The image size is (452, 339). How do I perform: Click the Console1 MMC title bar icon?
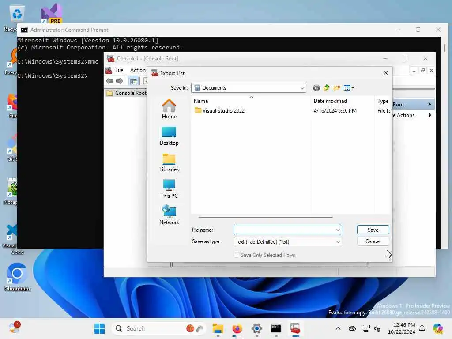click(111, 59)
